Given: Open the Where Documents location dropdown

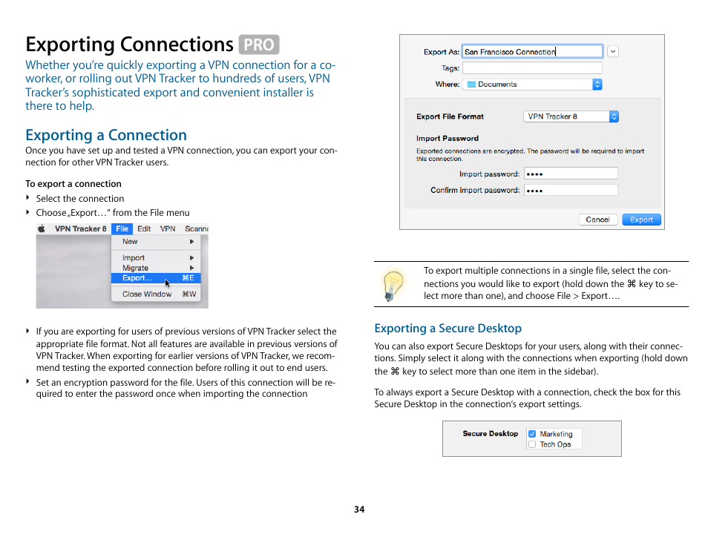Looking at the screenshot, I should pos(532,85).
